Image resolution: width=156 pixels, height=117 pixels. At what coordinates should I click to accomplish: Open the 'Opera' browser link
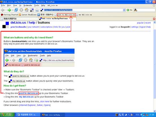(x=47, y=105)
